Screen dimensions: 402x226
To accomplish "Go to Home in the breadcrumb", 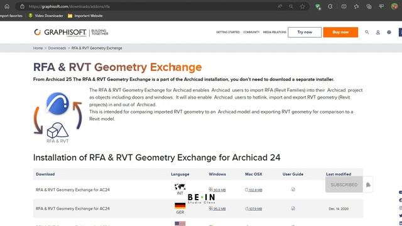I will (x=38, y=48).
